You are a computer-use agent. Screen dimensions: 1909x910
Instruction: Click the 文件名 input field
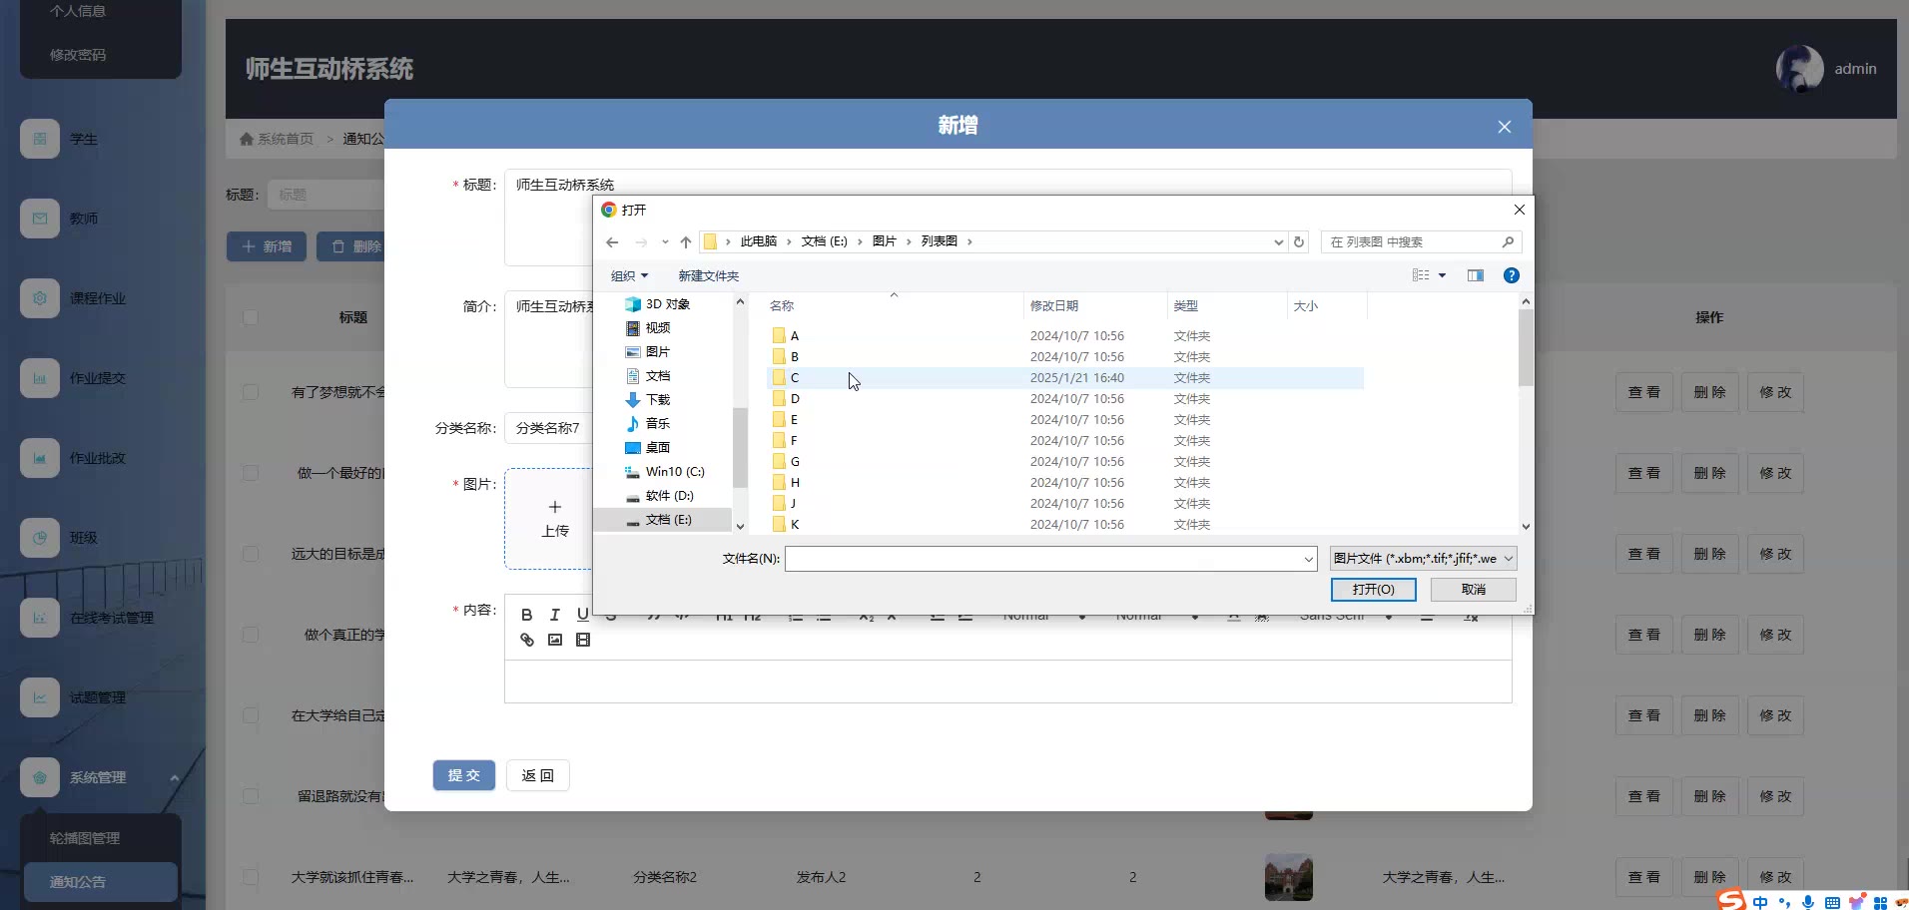click(1043, 559)
